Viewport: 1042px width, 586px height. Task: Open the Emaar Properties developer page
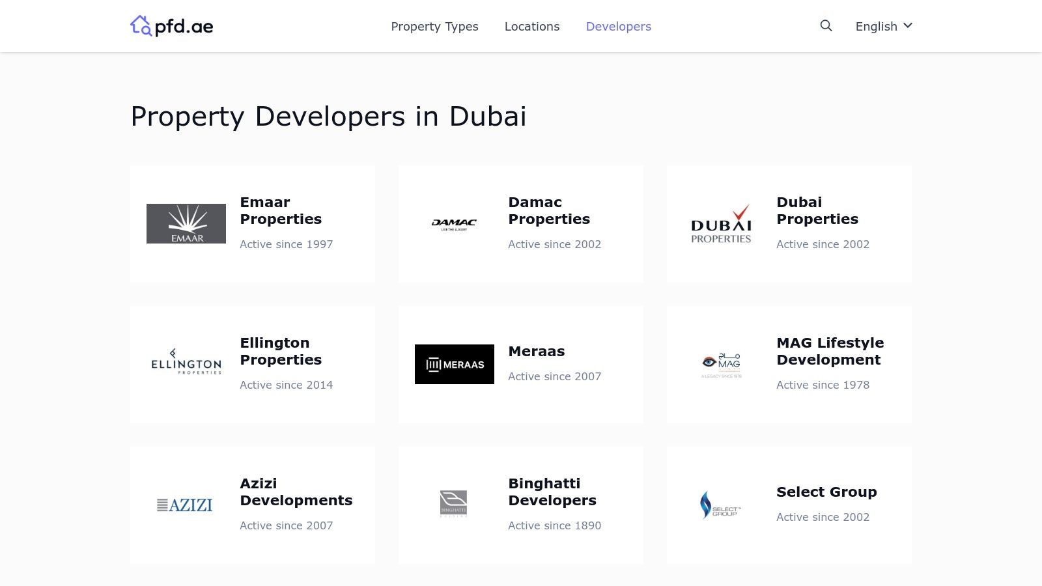[x=281, y=210]
